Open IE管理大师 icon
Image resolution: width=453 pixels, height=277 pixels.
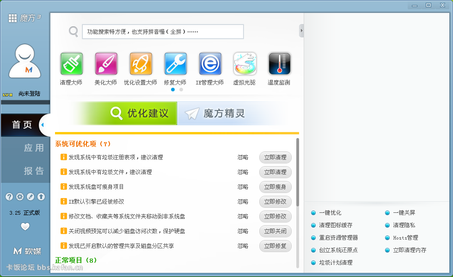tap(210, 64)
